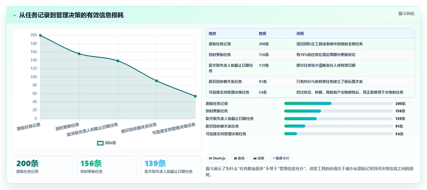Click table value 91条
This screenshot has width=427, height=190.
[x=263, y=82]
